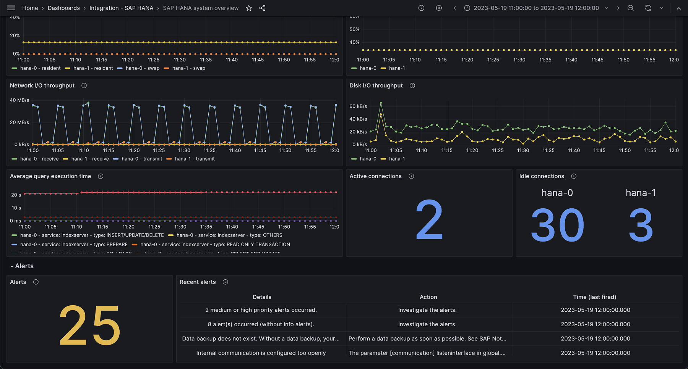View the Network I/O throughput panel info
This screenshot has height=369, width=688.
point(84,85)
